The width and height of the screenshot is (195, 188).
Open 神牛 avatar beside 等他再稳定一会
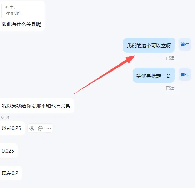click(x=185, y=74)
